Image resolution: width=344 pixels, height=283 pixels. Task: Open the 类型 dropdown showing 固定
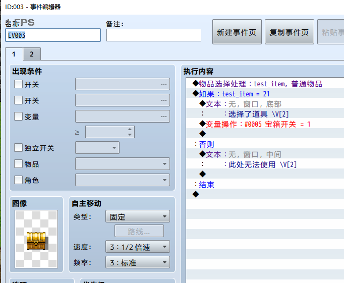[x=138, y=216]
